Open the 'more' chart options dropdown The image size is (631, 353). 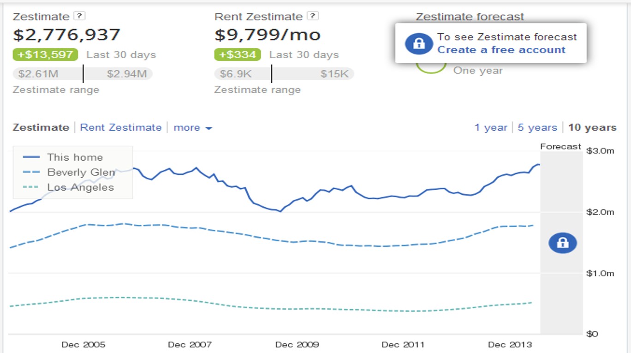coord(192,128)
